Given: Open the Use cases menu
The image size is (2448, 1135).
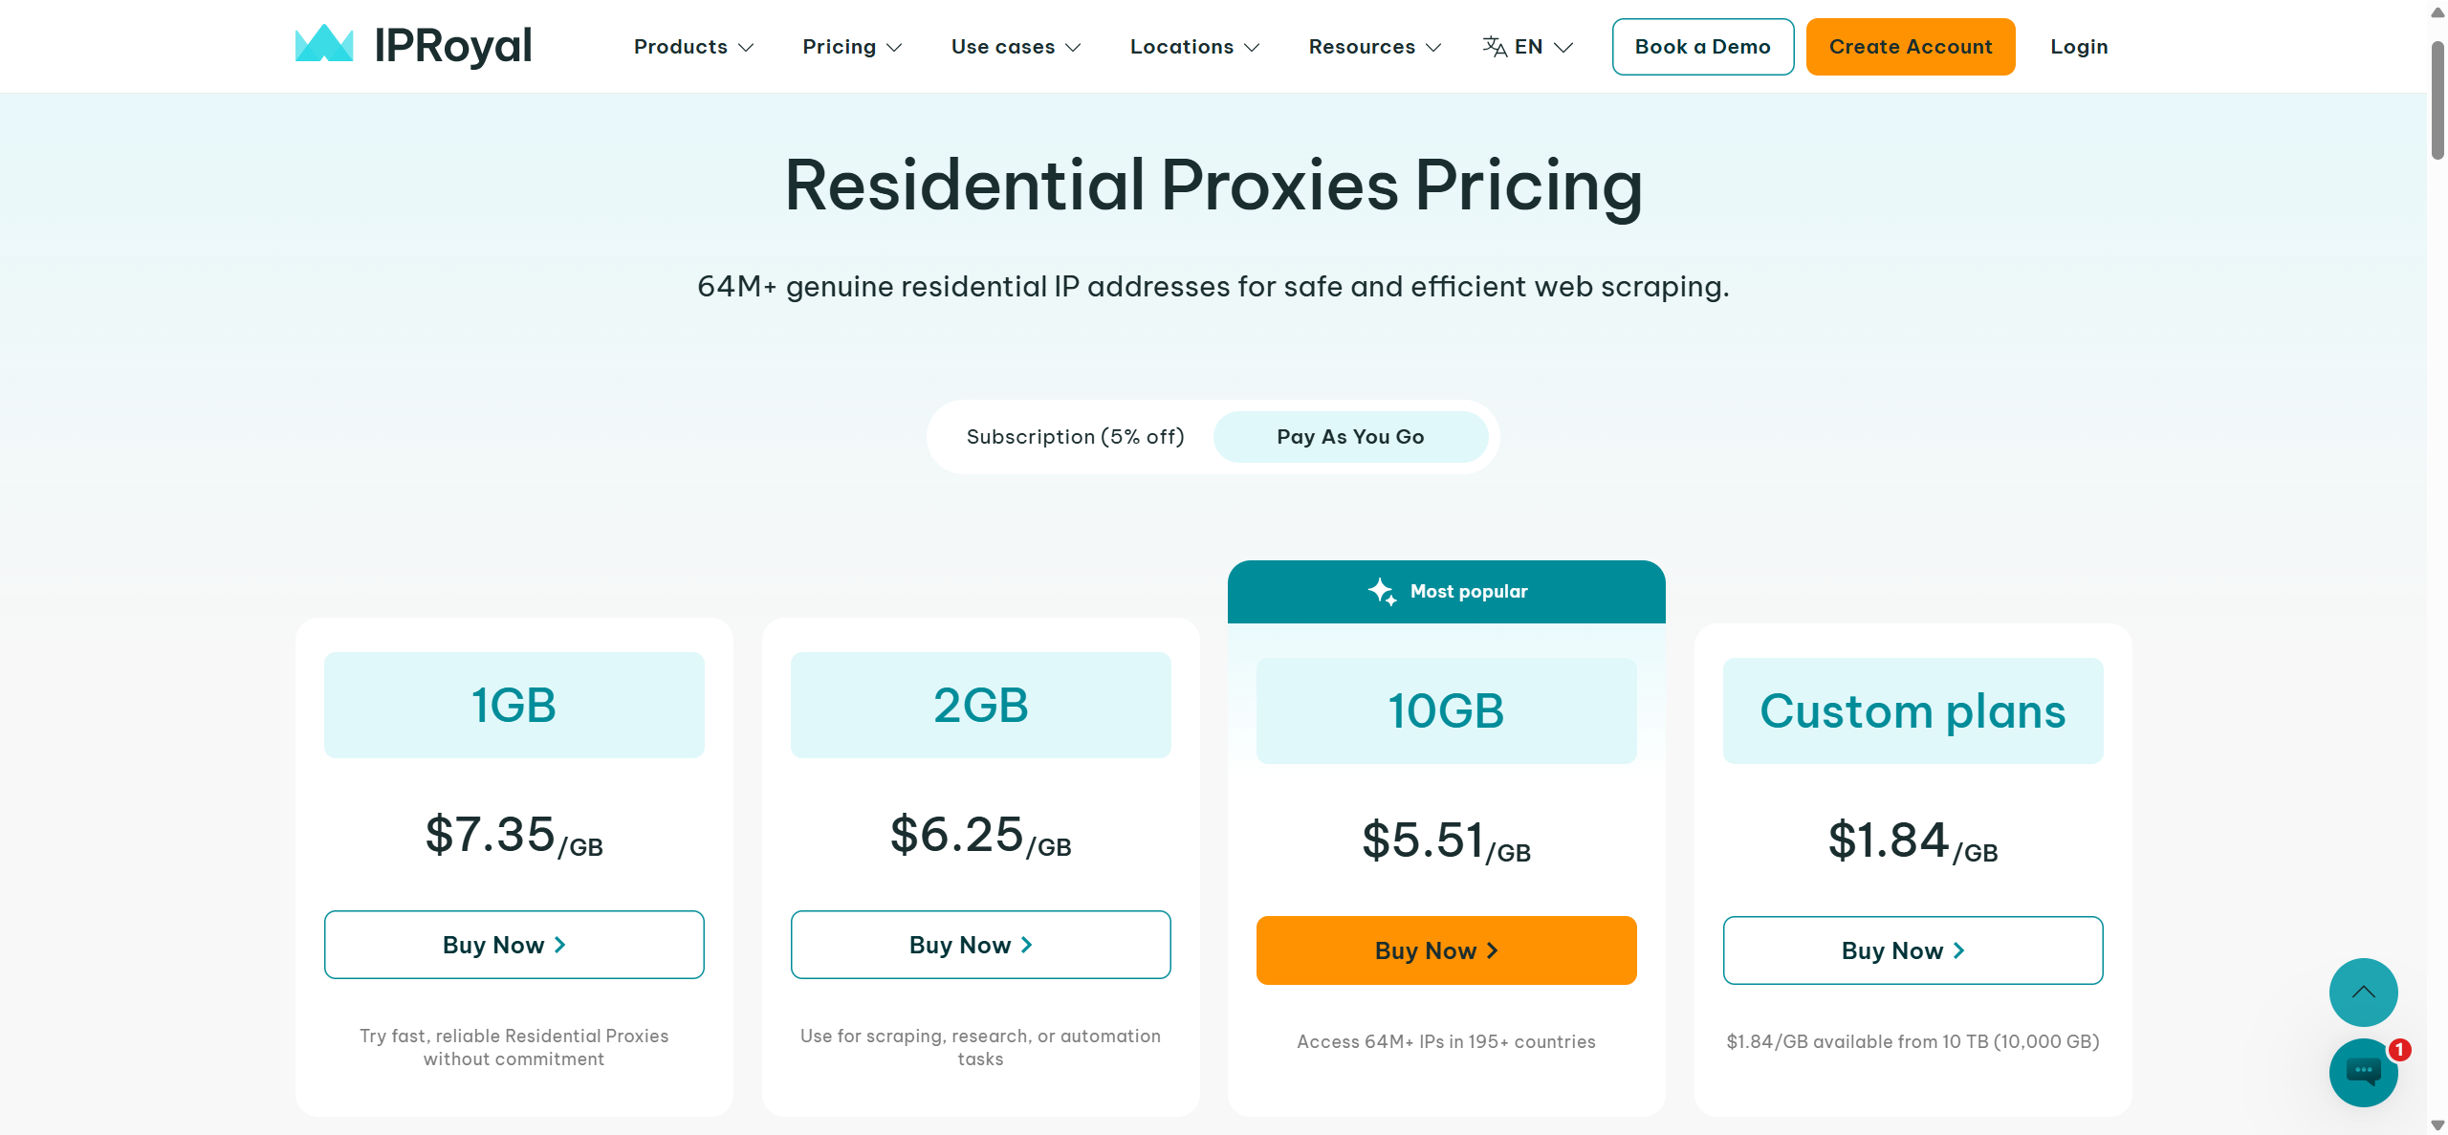Looking at the screenshot, I should (1016, 47).
